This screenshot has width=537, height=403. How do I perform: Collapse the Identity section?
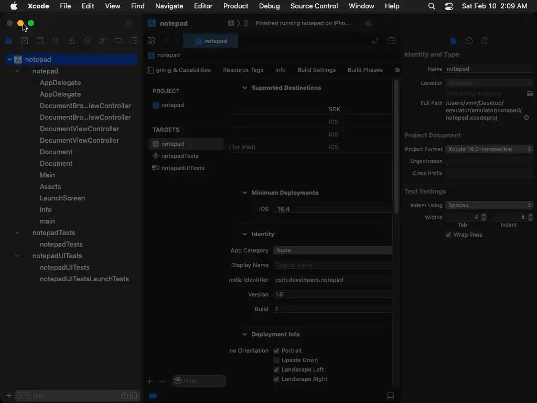[244, 234]
